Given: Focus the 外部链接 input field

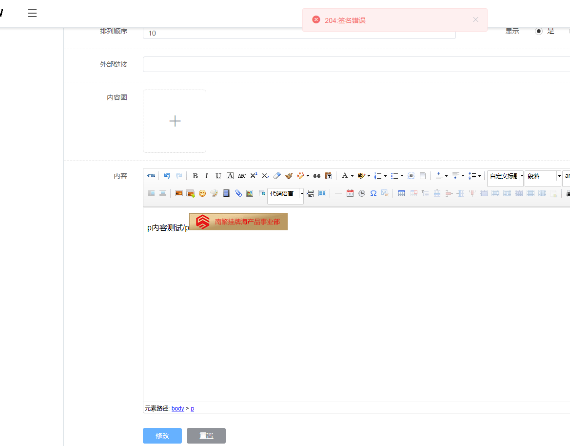Looking at the screenshot, I should (x=356, y=64).
